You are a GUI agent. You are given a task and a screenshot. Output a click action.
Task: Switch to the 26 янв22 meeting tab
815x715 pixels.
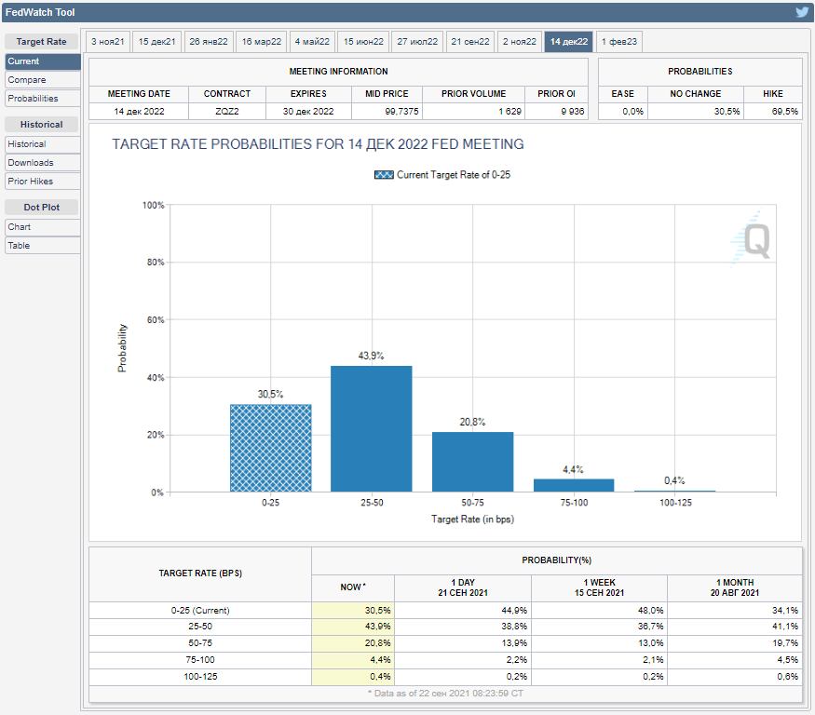coord(209,42)
